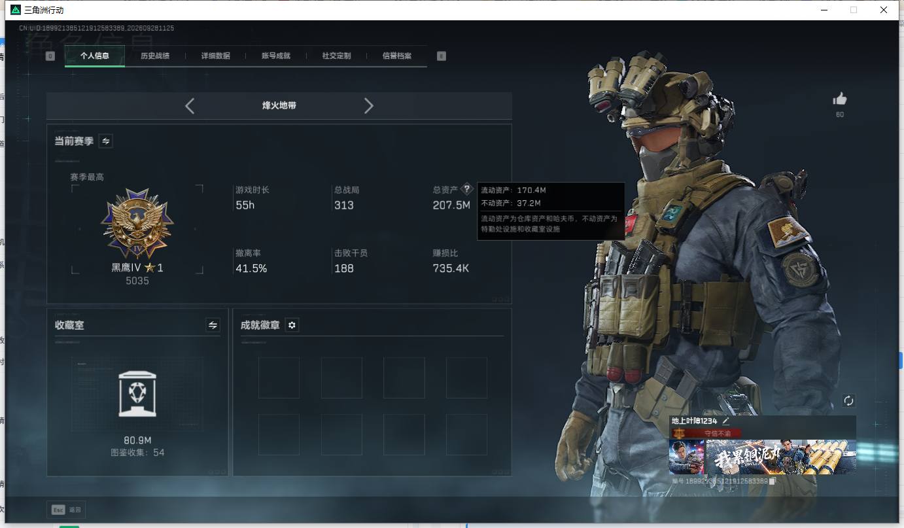The height and width of the screenshot is (528, 904).
Task: Click the player name 地上叶障1234
Action: click(x=695, y=421)
